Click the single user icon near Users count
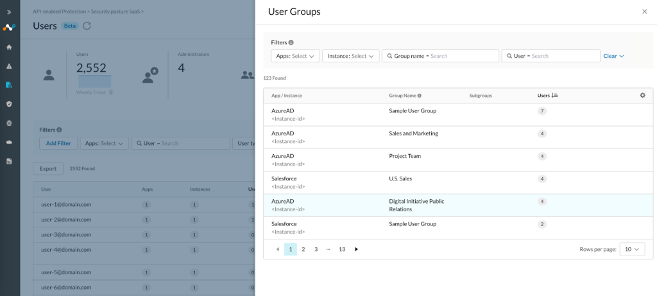Image resolution: width=657 pixels, height=296 pixels. coord(49,75)
